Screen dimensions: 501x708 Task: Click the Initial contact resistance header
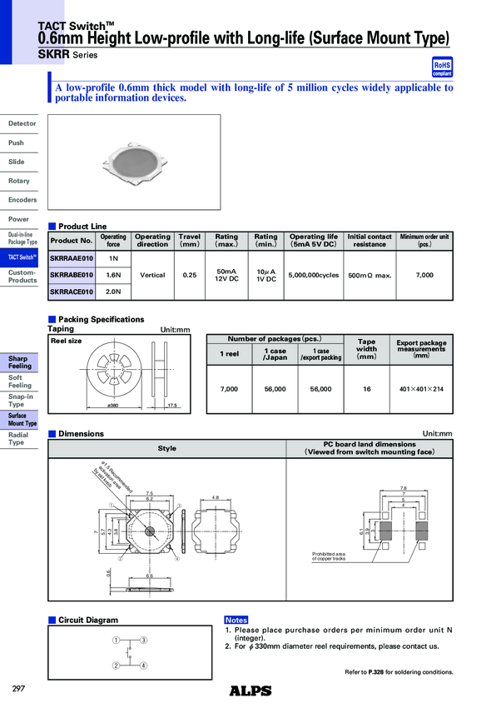click(x=370, y=241)
